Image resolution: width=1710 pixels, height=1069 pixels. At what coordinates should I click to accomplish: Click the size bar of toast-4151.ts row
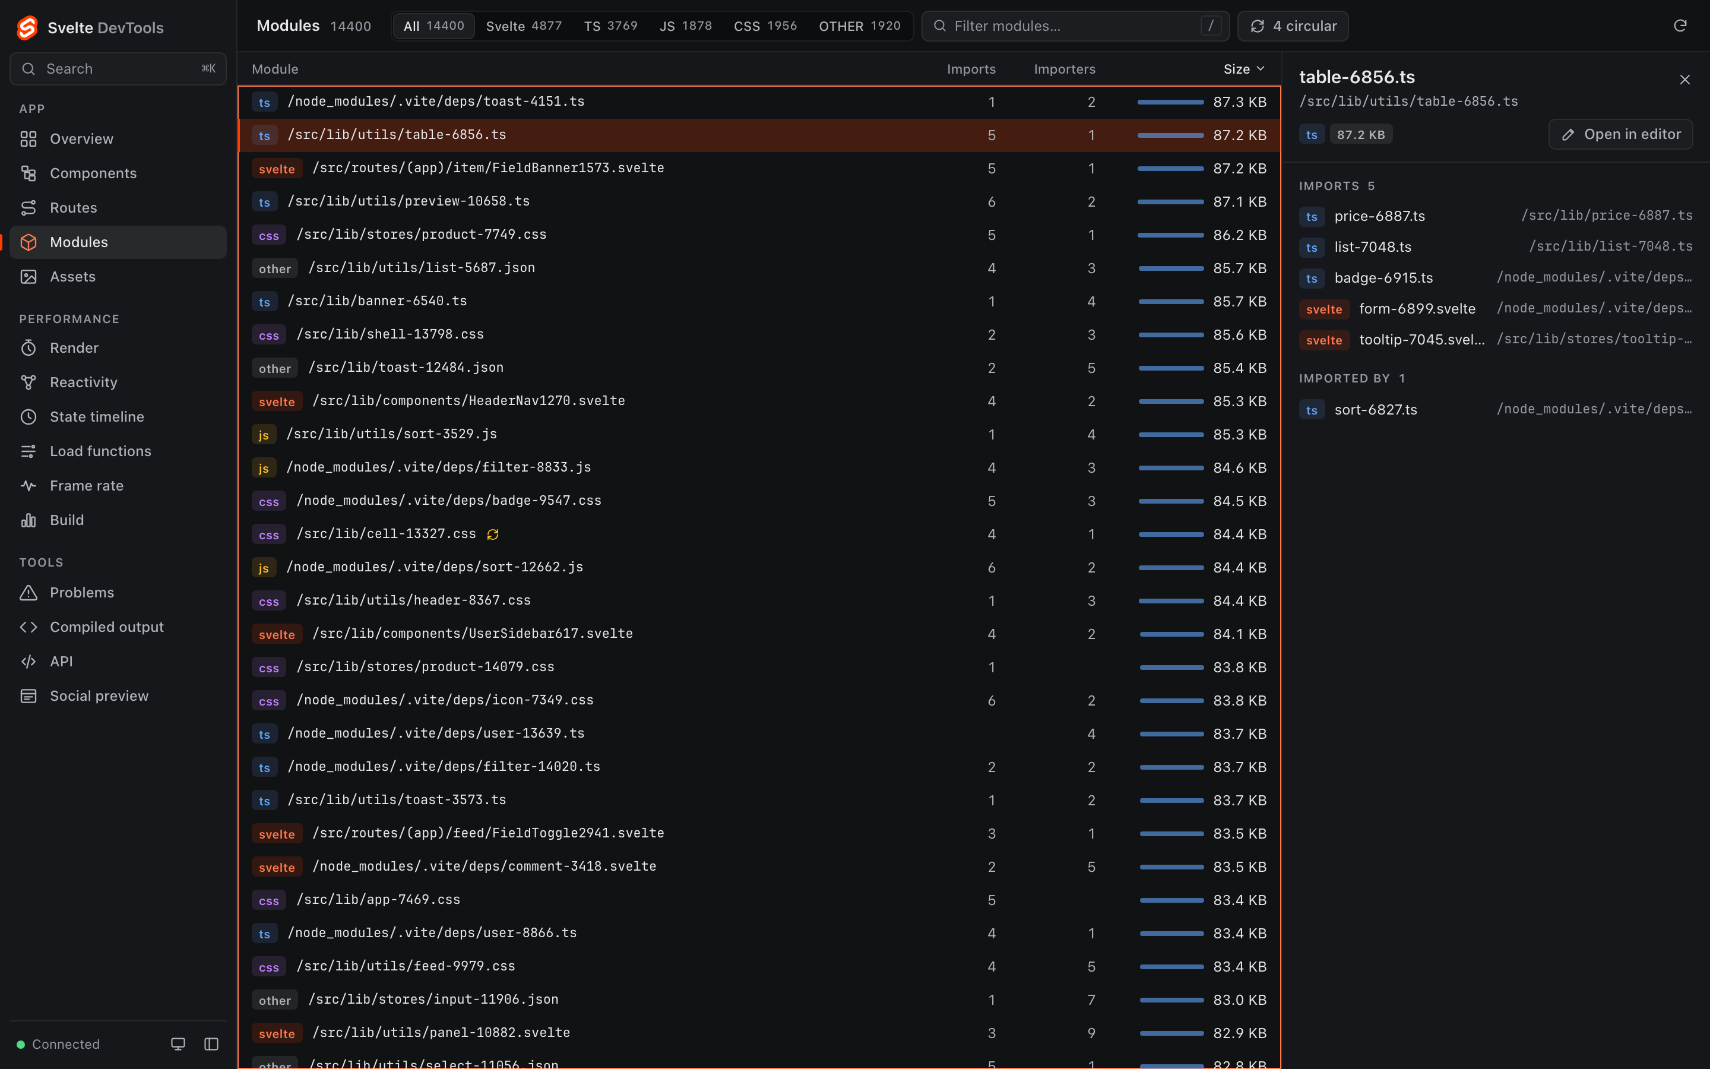coord(1170,103)
